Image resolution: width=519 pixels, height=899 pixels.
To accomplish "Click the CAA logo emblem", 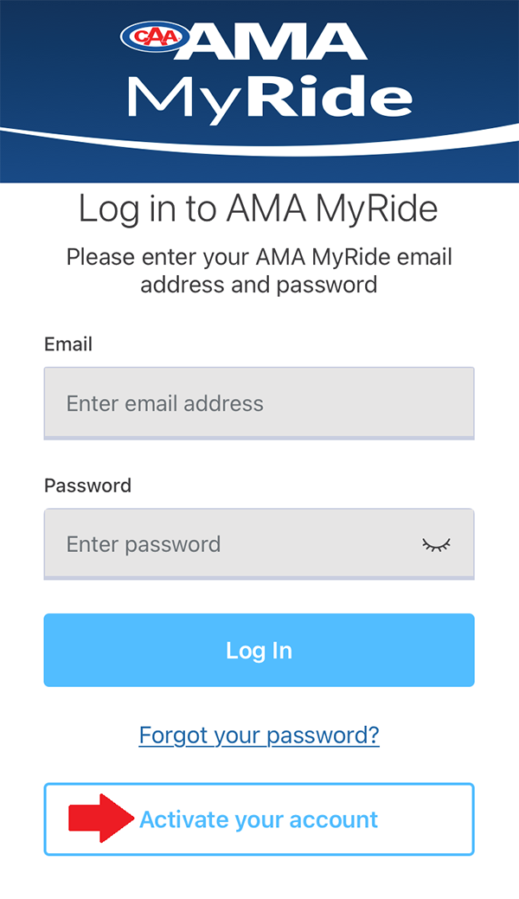I will 154,35.
